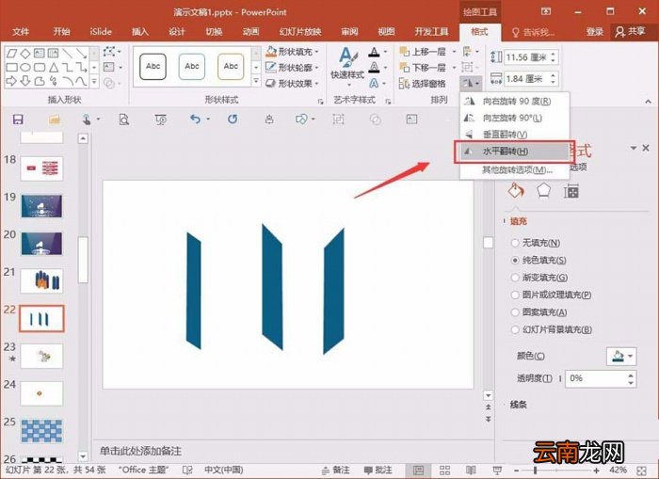Image resolution: width=659 pixels, height=479 pixels.
Task: Click the print preview magnifier icon
Action: [x=123, y=120]
